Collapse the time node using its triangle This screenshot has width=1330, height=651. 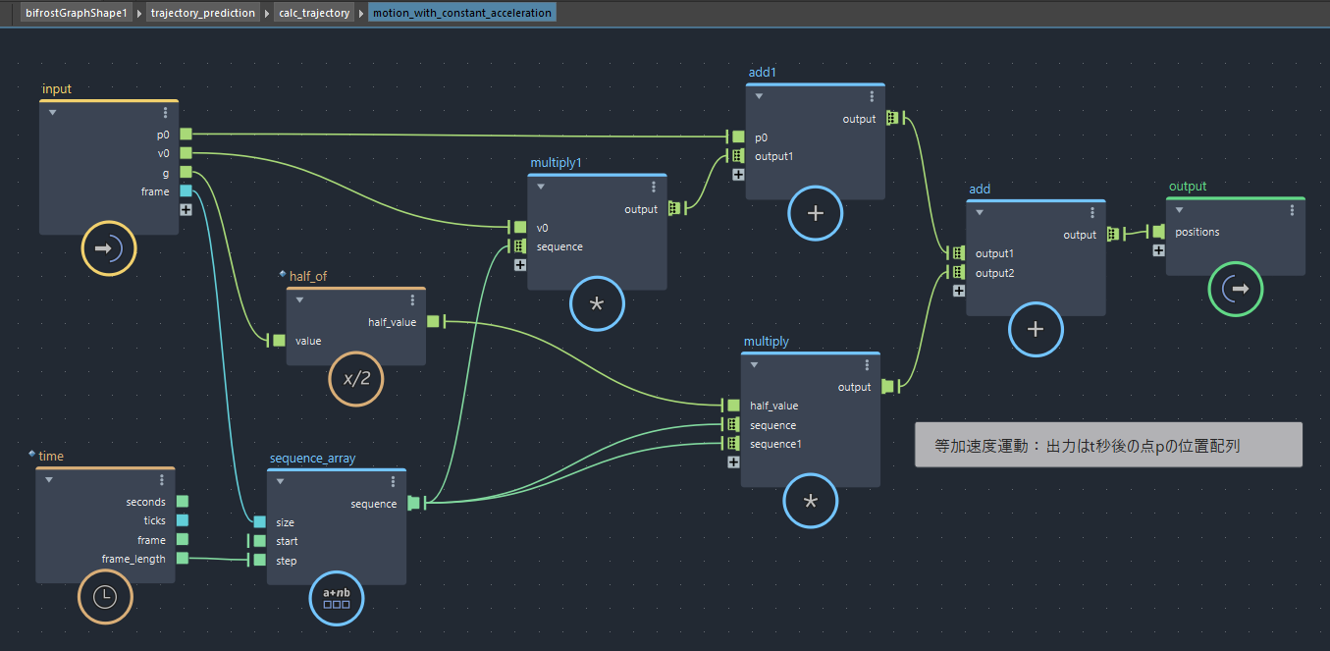point(49,479)
